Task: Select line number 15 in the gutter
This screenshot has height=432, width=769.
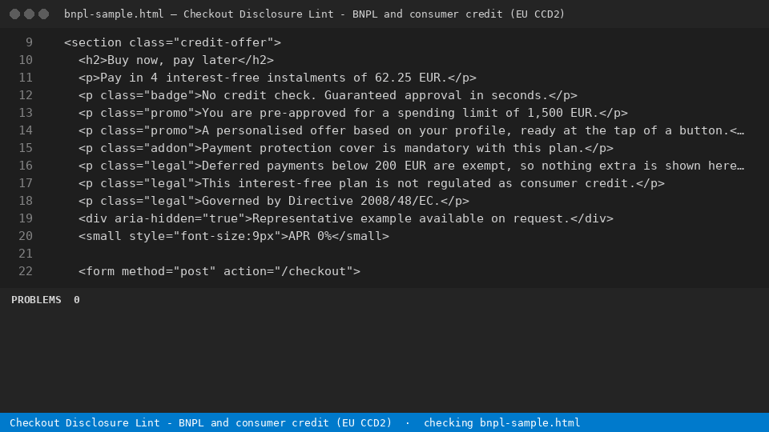Action: [x=26, y=149]
